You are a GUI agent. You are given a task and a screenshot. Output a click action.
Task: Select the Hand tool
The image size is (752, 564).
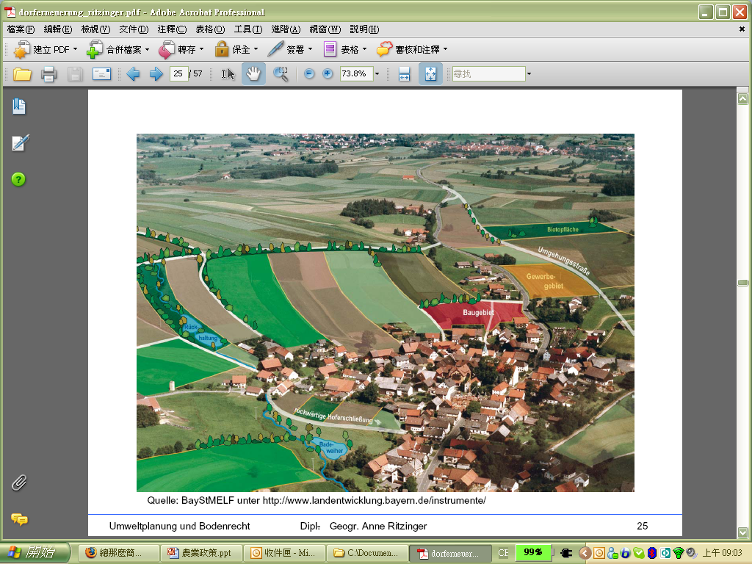tap(253, 73)
